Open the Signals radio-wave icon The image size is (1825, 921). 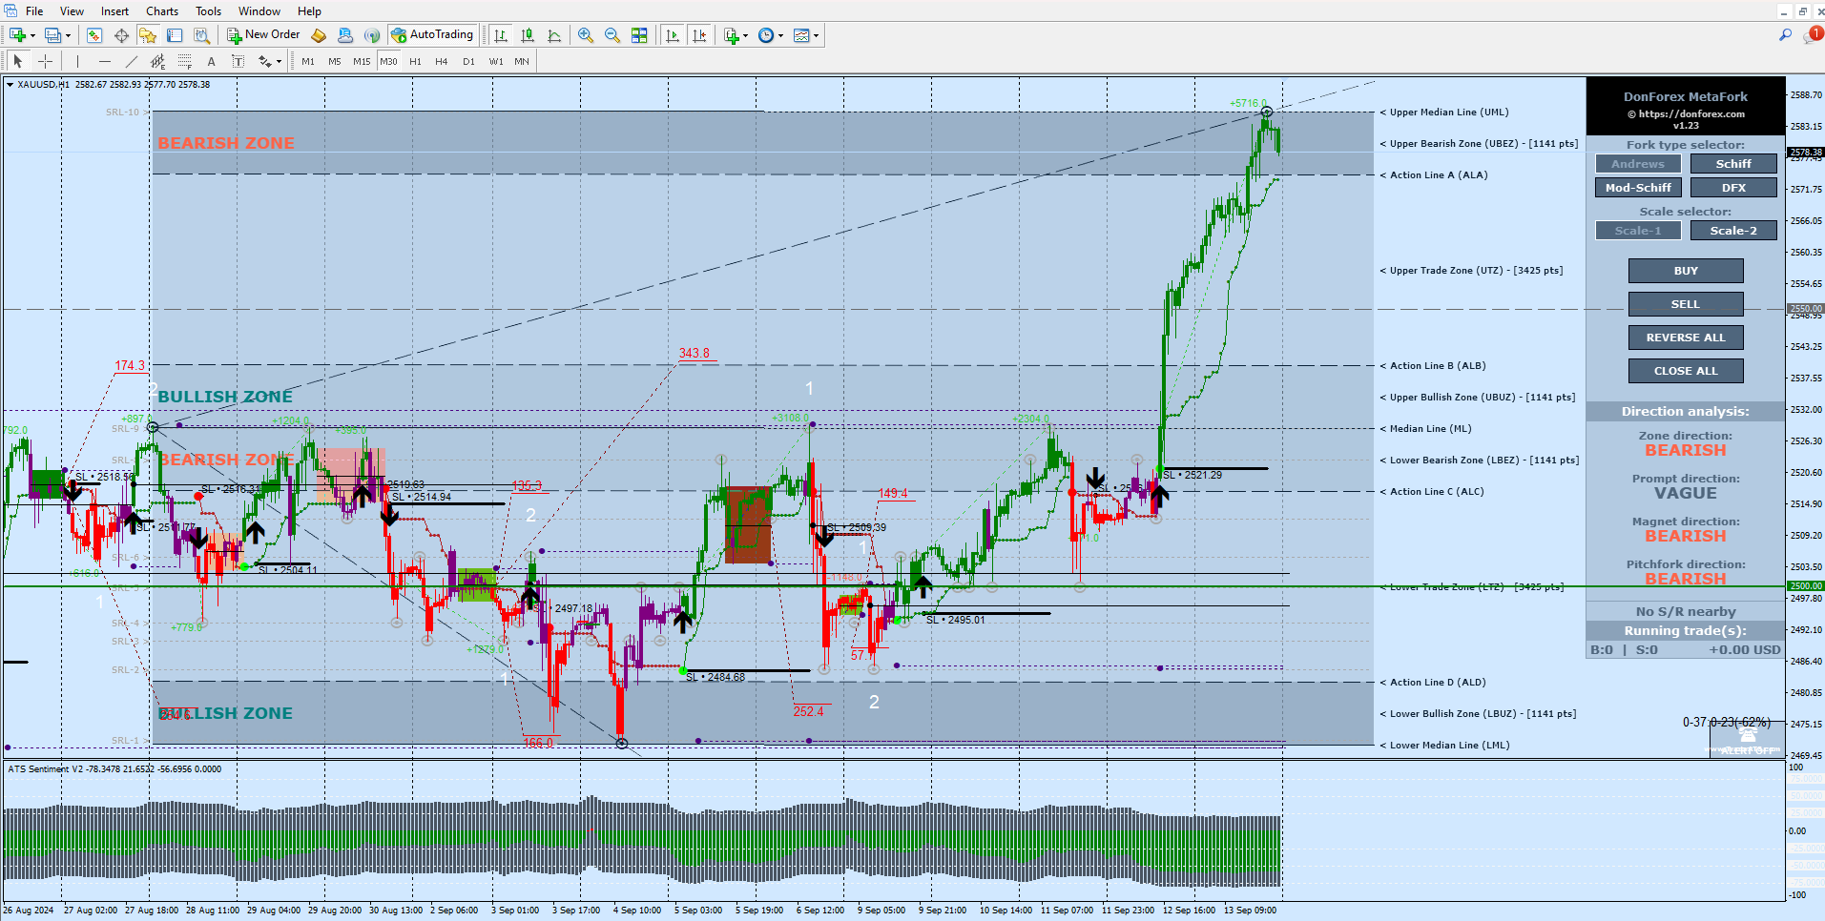coord(372,35)
